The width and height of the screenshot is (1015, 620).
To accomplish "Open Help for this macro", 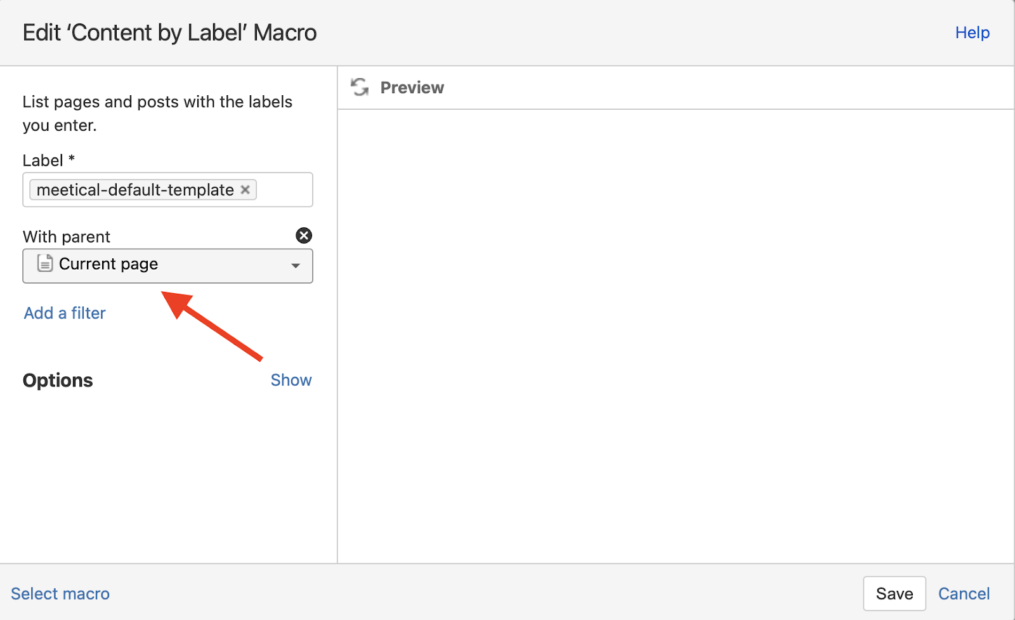I will point(972,32).
